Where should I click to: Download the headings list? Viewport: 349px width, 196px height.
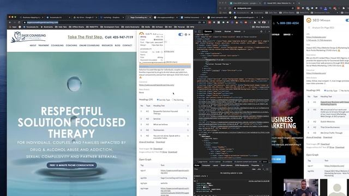pyautogui.click(x=160, y=142)
